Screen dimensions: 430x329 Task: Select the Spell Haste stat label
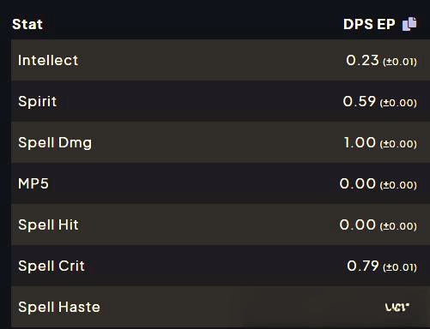point(59,307)
